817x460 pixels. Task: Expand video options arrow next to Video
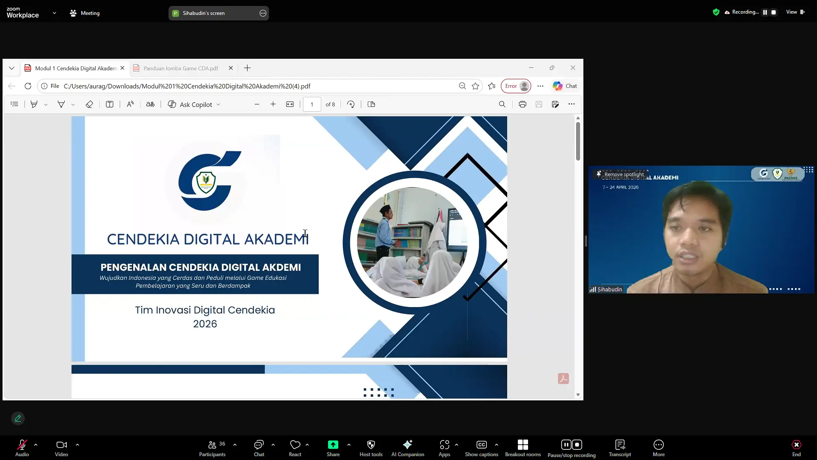tap(77, 445)
